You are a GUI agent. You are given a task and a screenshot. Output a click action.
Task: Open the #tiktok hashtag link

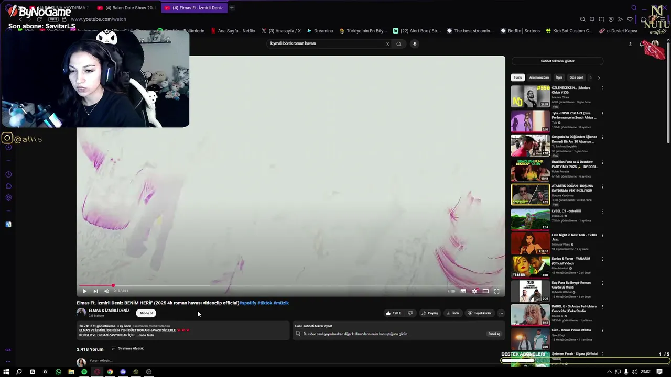pos(265,303)
